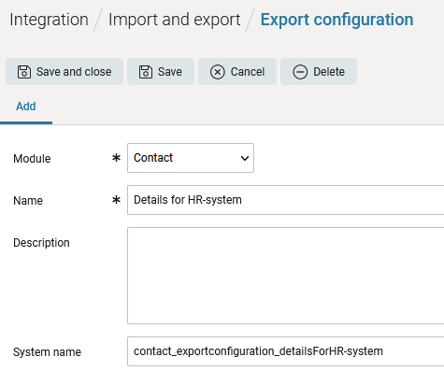Go to Integration breadcrumb
This screenshot has width=444, height=371.
tap(49, 20)
